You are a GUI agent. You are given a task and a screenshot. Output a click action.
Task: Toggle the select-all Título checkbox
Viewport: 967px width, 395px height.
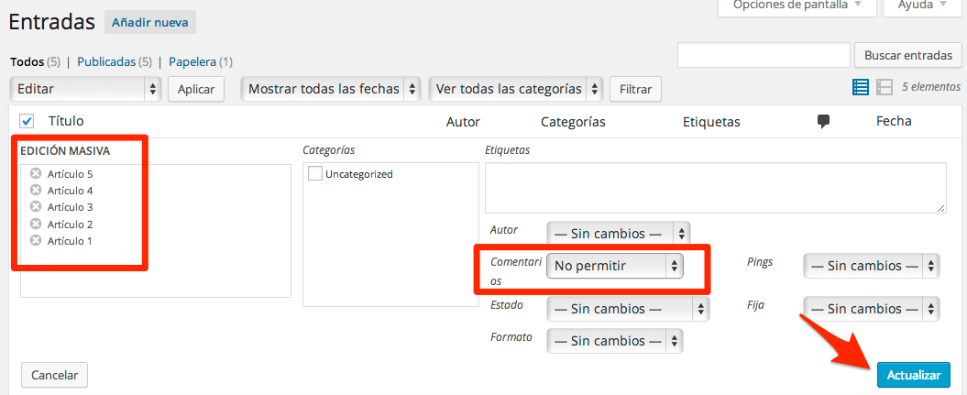point(27,121)
